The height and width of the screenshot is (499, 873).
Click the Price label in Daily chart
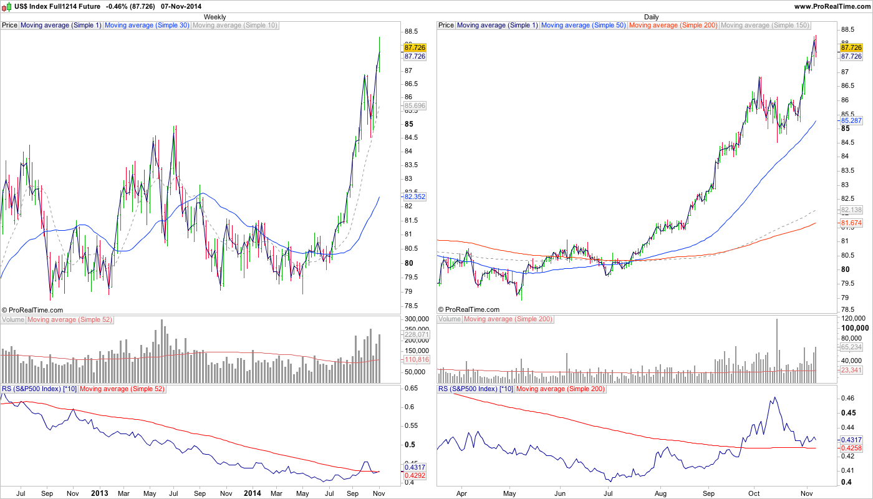pyautogui.click(x=446, y=26)
